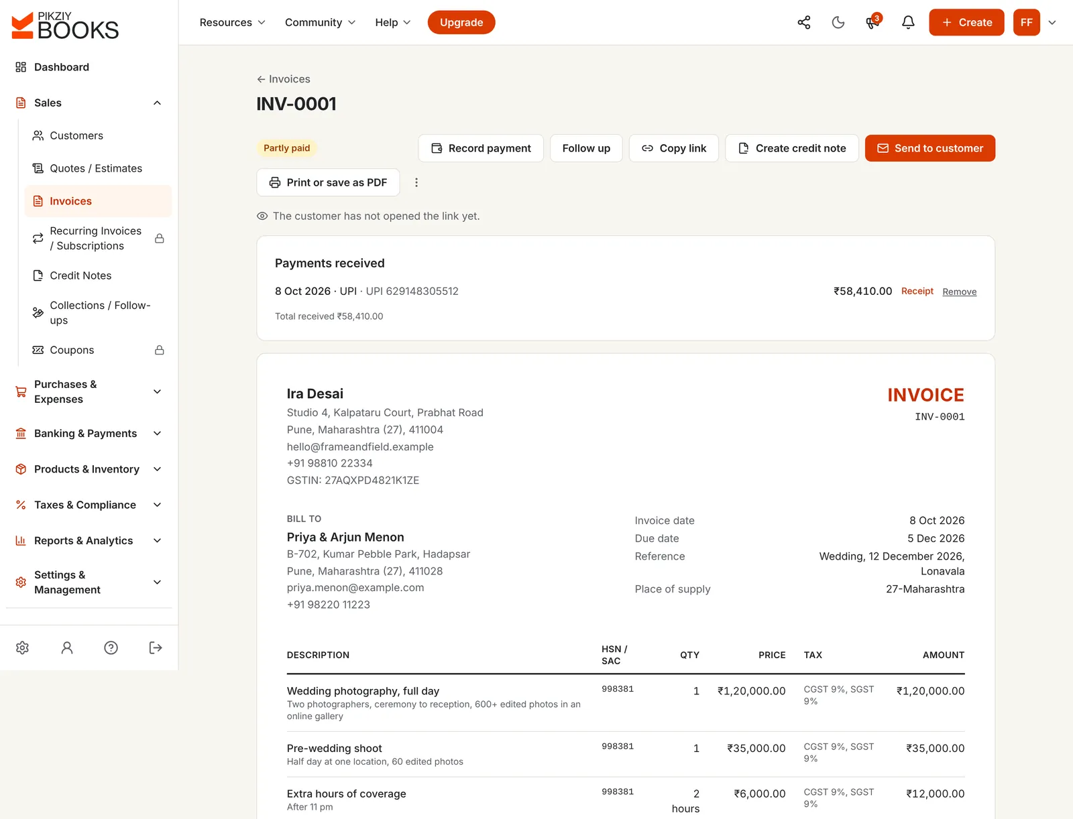Click Record payment
The height and width of the screenshot is (819, 1073).
click(x=481, y=148)
